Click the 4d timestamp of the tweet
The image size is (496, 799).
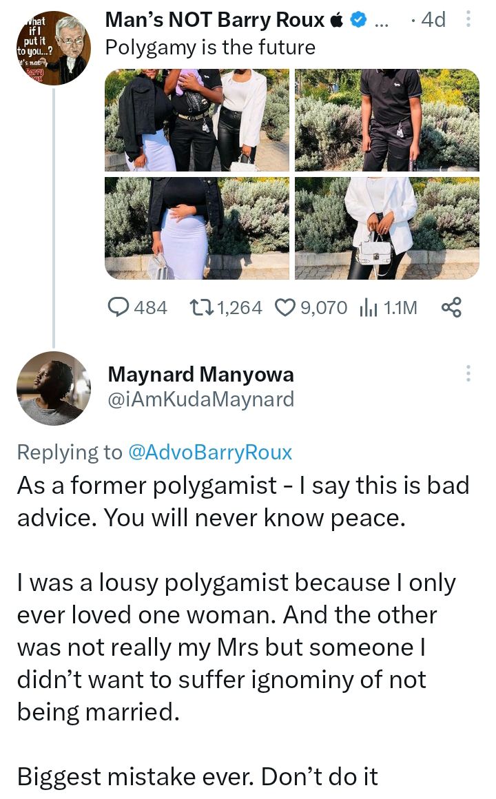pyautogui.click(x=433, y=21)
